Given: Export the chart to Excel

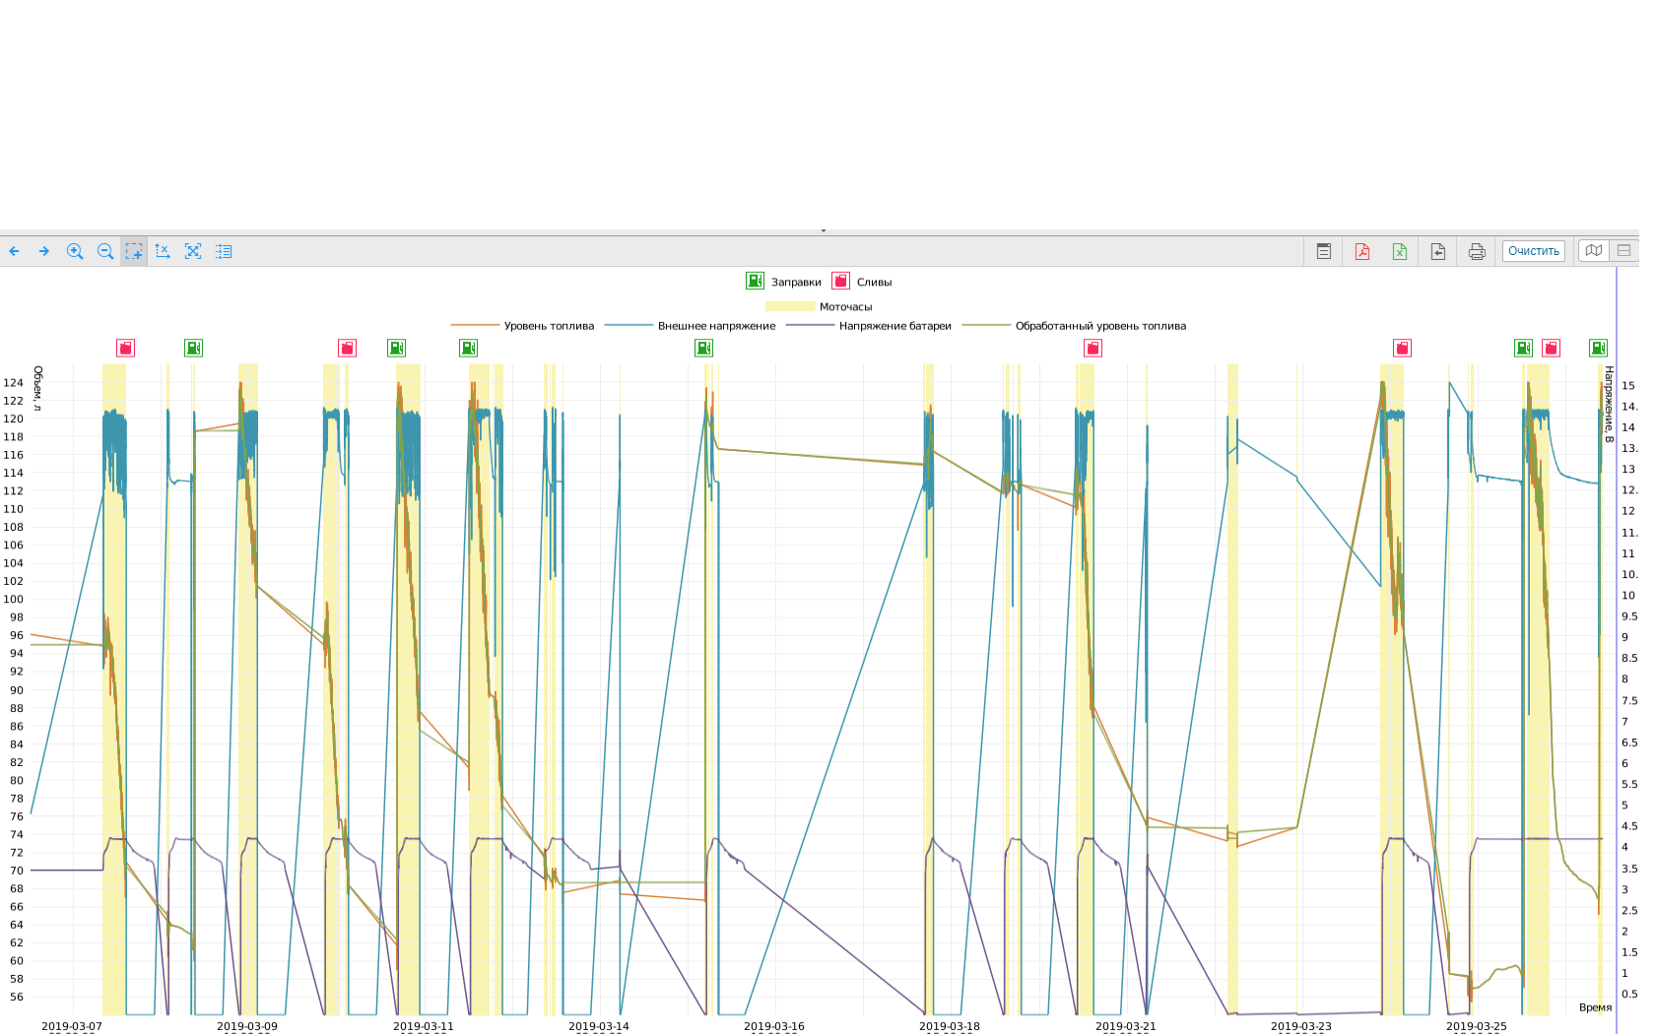Looking at the screenshot, I should tap(1400, 252).
